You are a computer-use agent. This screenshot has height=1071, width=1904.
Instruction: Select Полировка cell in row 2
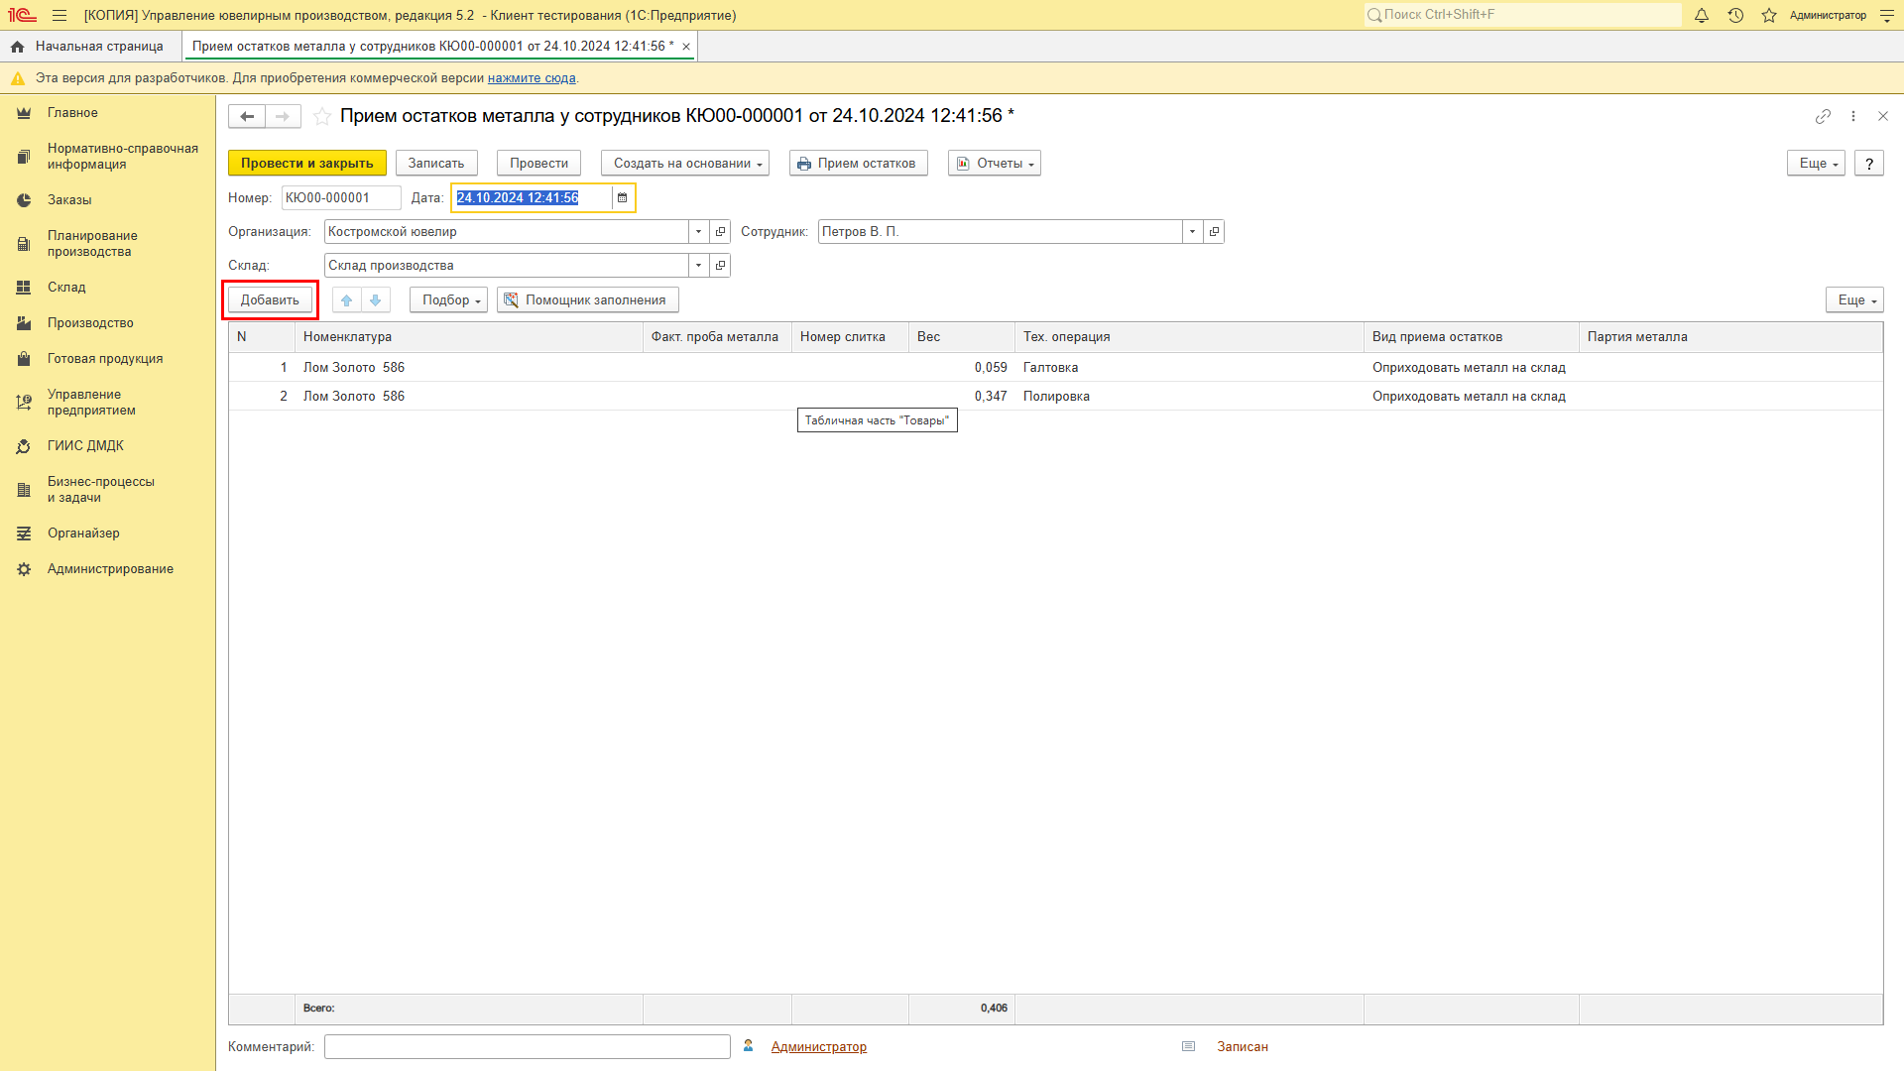coord(1189,397)
